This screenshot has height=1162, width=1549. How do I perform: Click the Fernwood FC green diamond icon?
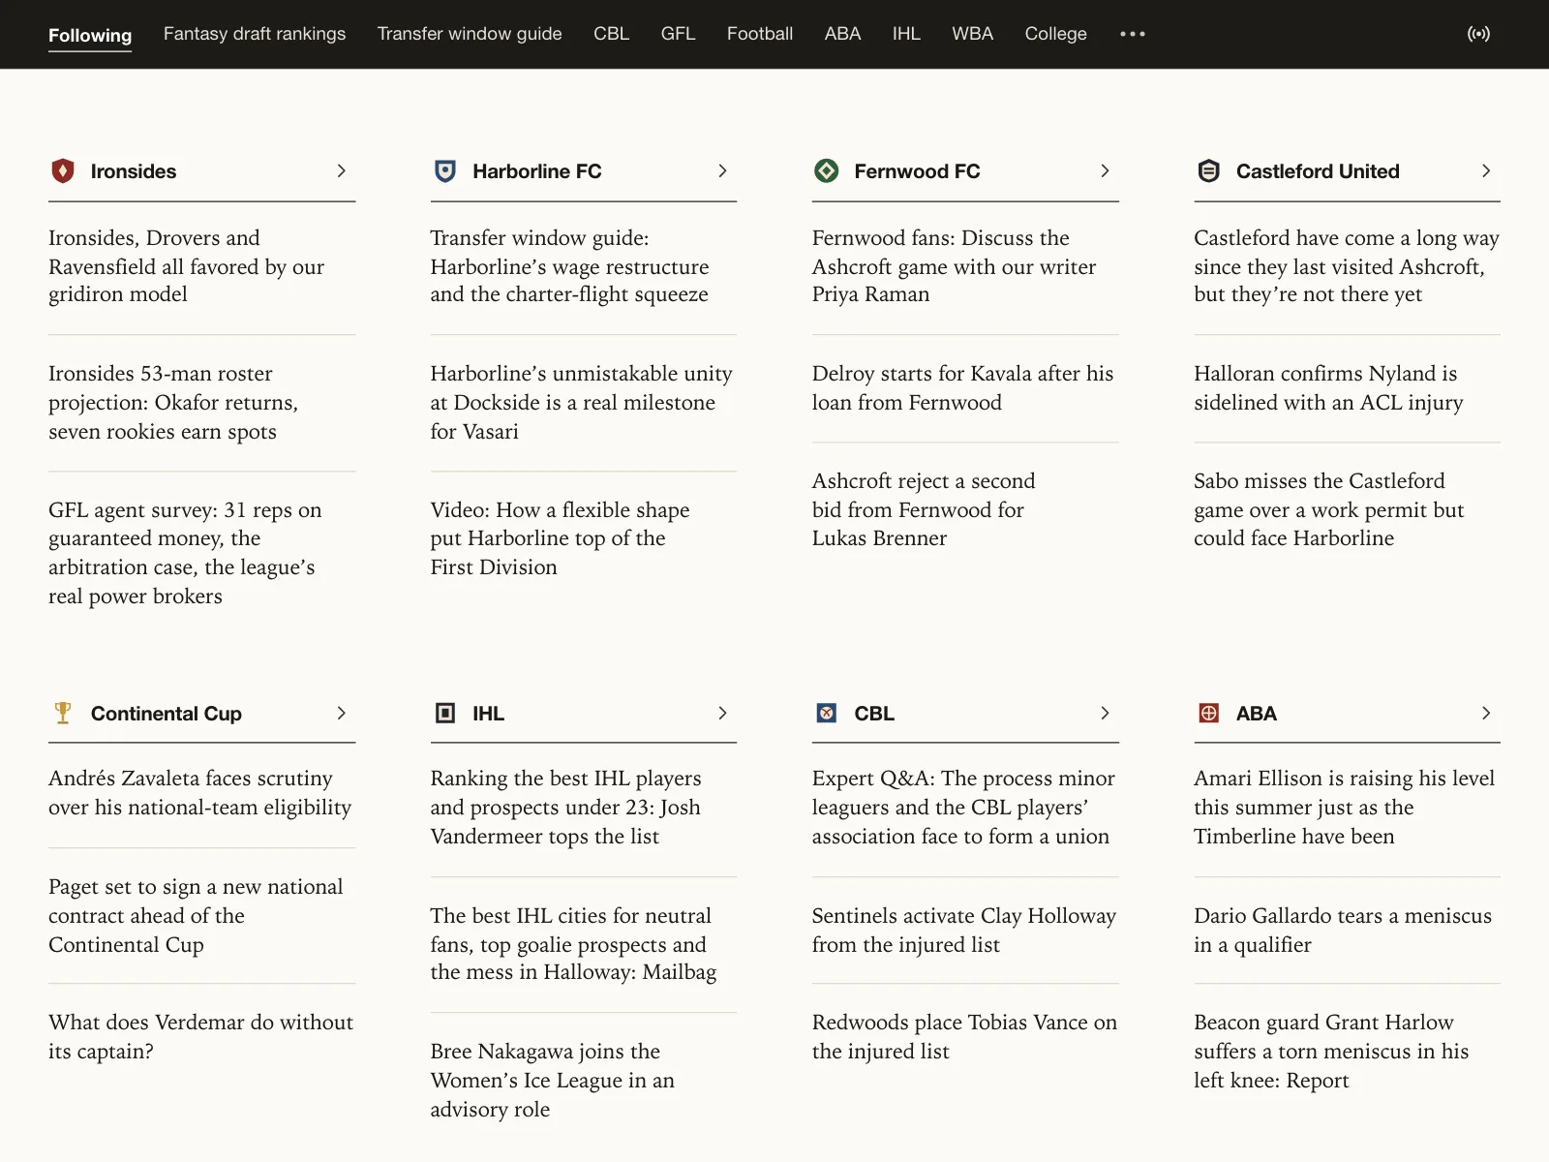pos(826,171)
